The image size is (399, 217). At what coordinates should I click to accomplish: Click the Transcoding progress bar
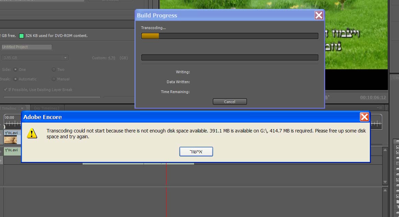pyautogui.click(x=230, y=36)
